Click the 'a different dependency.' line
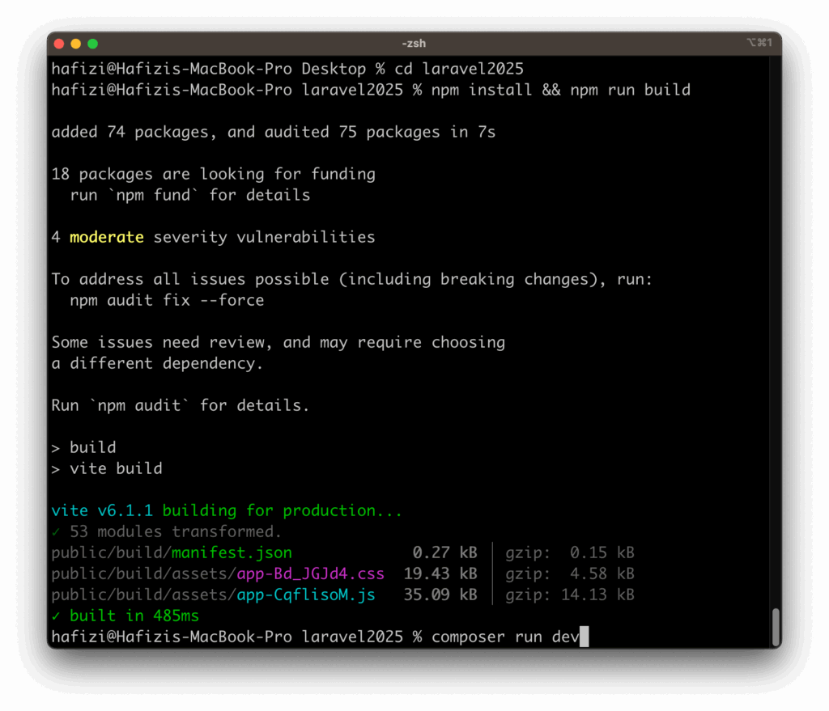This screenshot has width=829, height=711. (157, 364)
